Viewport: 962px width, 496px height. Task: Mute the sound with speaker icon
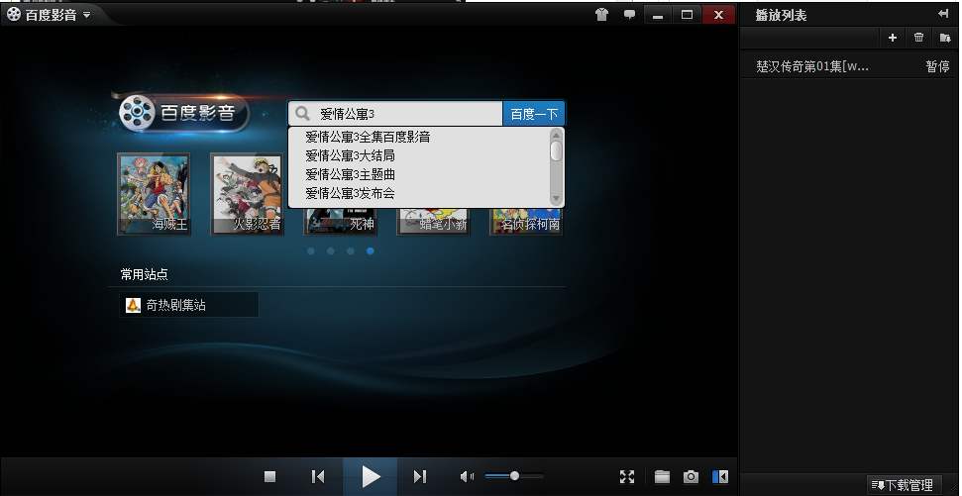[x=467, y=476]
